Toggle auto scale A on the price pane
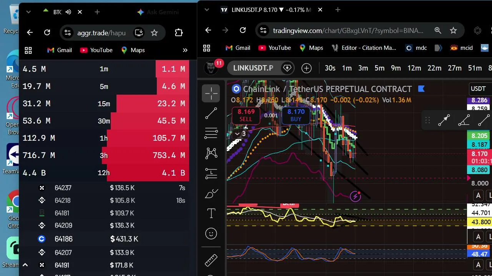The width and height of the screenshot is (492, 276). click(478, 195)
